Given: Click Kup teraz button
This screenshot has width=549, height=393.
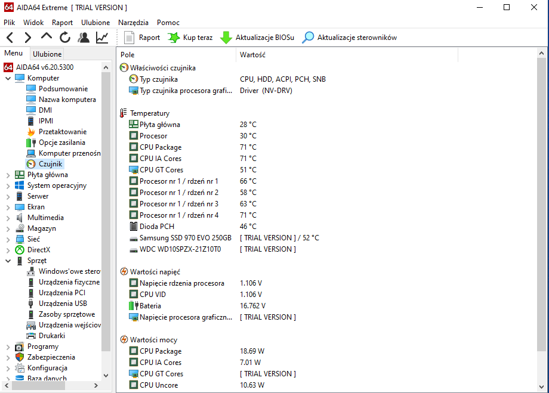Looking at the screenshot, I should coord(190,38).
